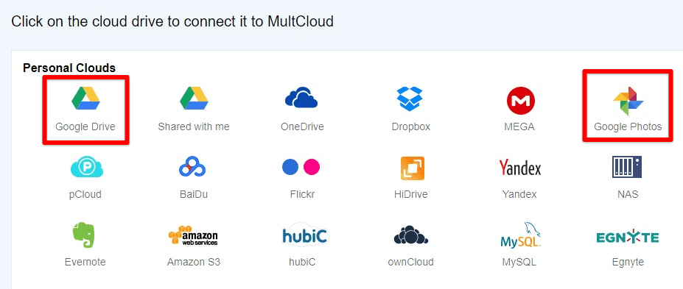Choose the Shared with me drive icon
The width and height of the screenshot is (683, 289).
[194, 99]
